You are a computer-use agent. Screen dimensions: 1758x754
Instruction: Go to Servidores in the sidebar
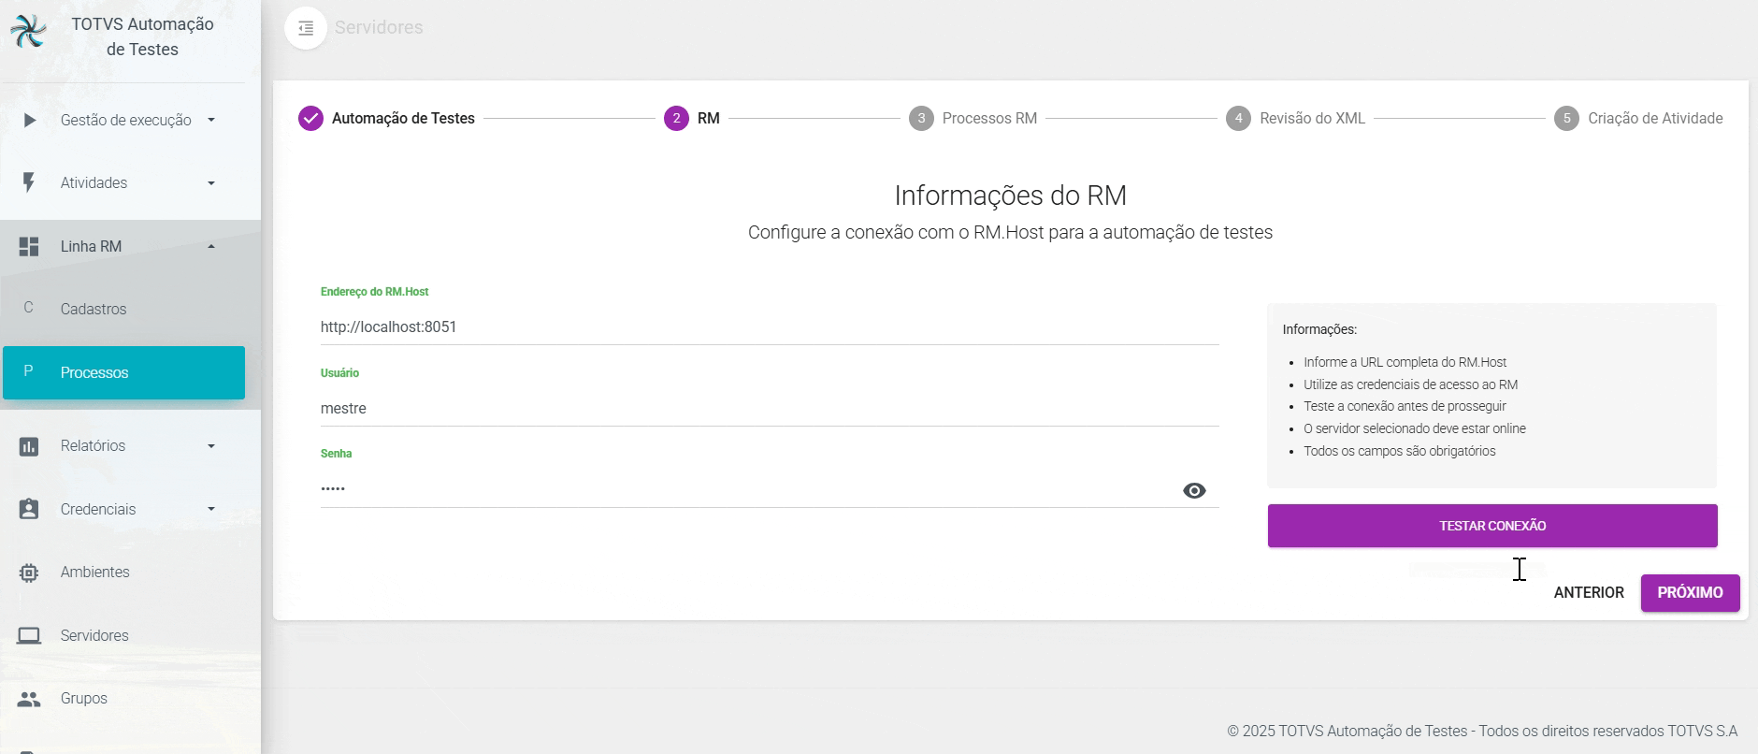coord(123,636)
